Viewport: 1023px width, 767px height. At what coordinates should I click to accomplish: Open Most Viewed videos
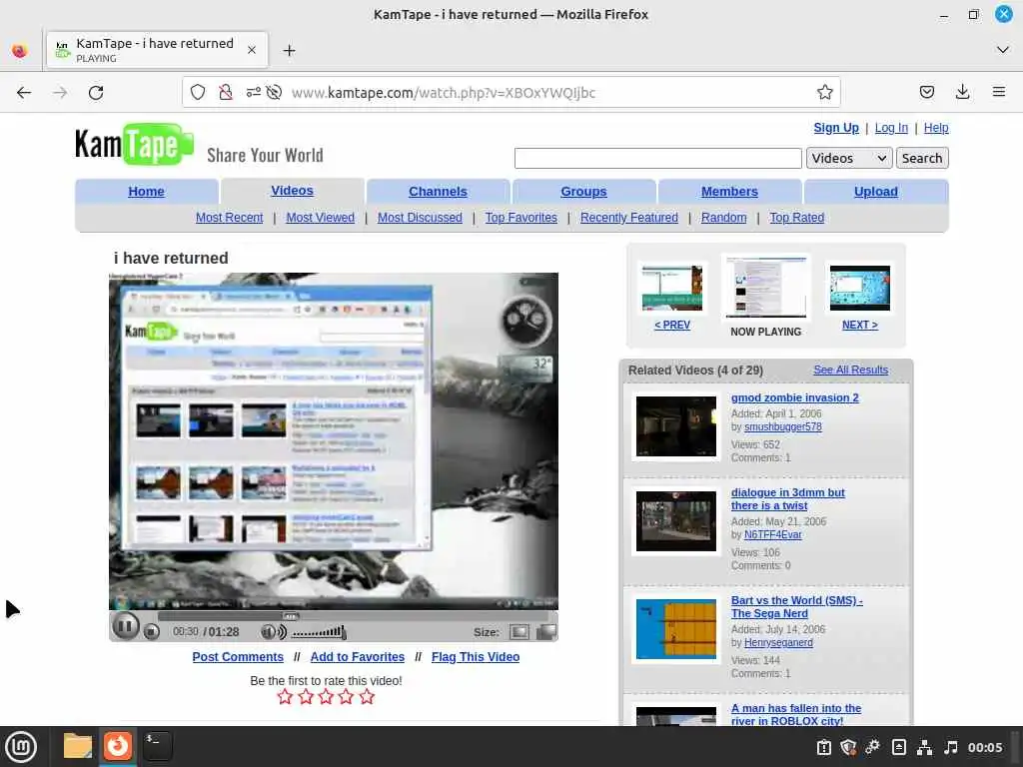tap(321, 218)
